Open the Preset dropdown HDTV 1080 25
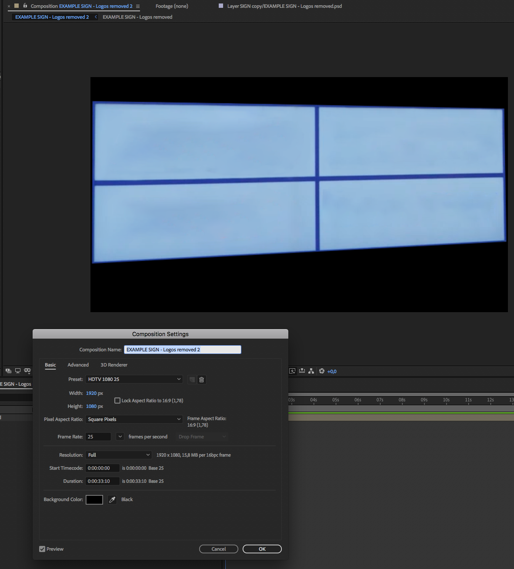The width and height of the screenshot is (514, 569). coord(134,379)
